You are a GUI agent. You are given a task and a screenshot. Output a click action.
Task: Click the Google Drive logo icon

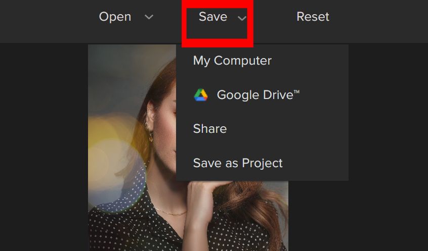point(201,95)
